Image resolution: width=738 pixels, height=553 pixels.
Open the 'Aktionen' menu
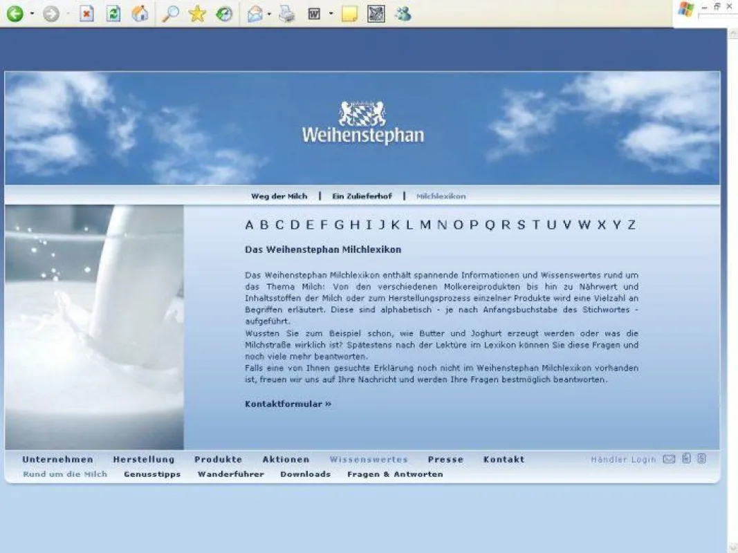pyautogui.click(x=286, y=460)
